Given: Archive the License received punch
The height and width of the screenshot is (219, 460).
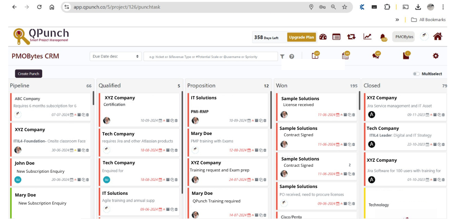Looking at the screenshot, I should [x=345, y=115].
